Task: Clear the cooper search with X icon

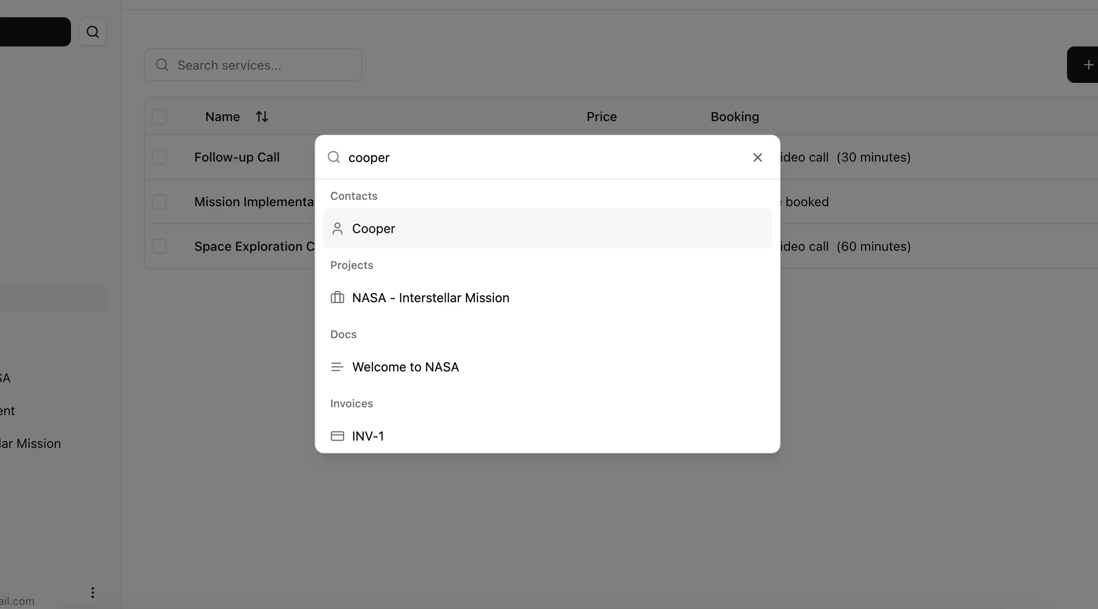Action: [x=757, y=157]
